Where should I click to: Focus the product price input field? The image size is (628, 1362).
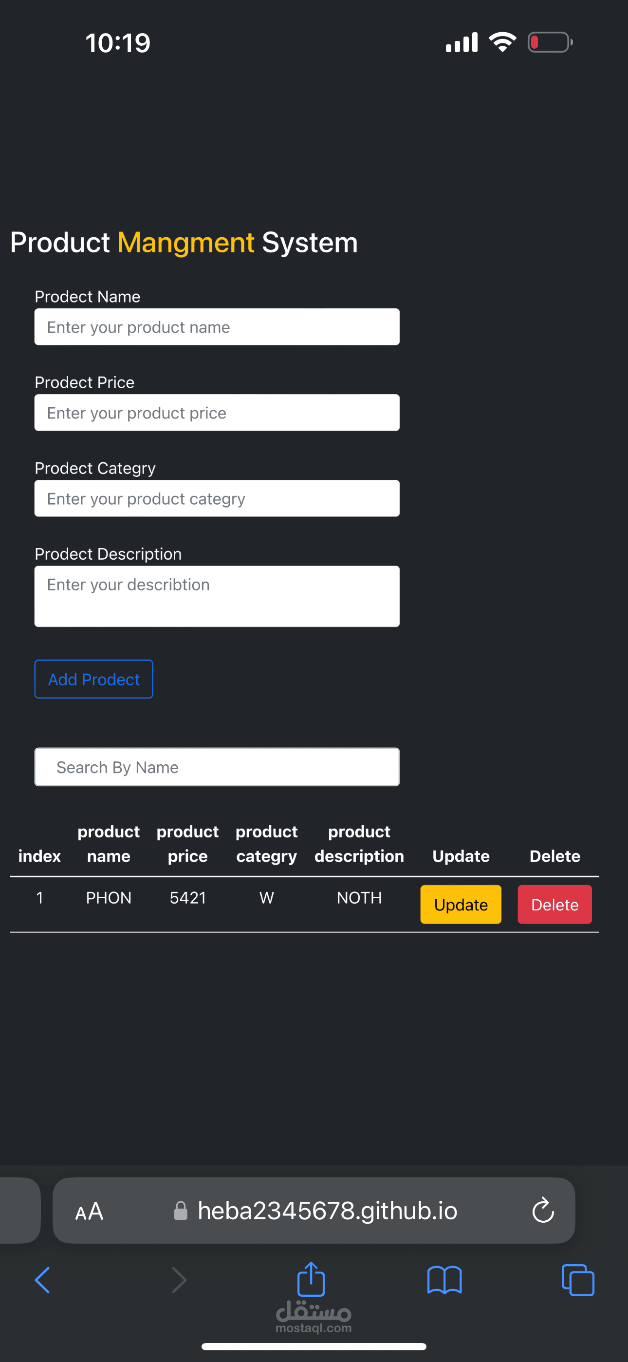pyautogui.click(x=217, y=413)
